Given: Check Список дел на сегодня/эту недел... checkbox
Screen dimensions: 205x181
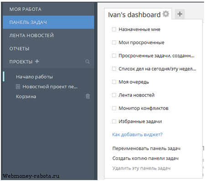Looking at the screenshot, I should (x=114, y=69).
